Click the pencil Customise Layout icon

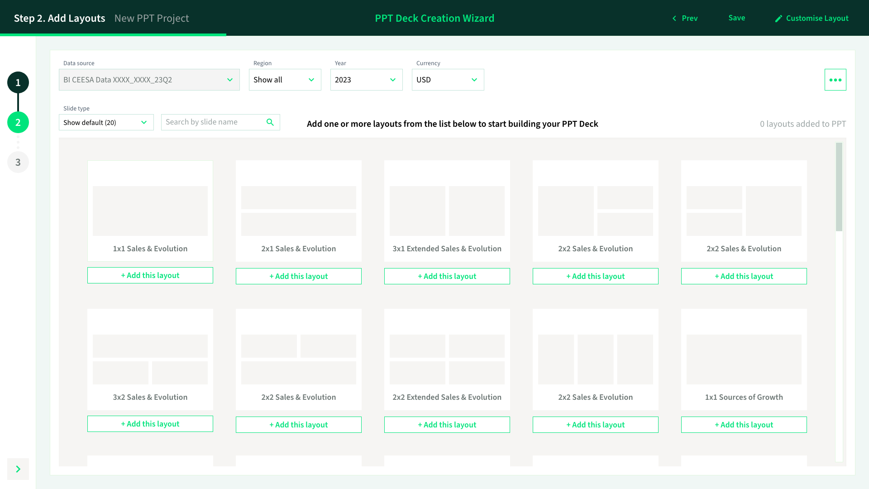click(778, 19)
